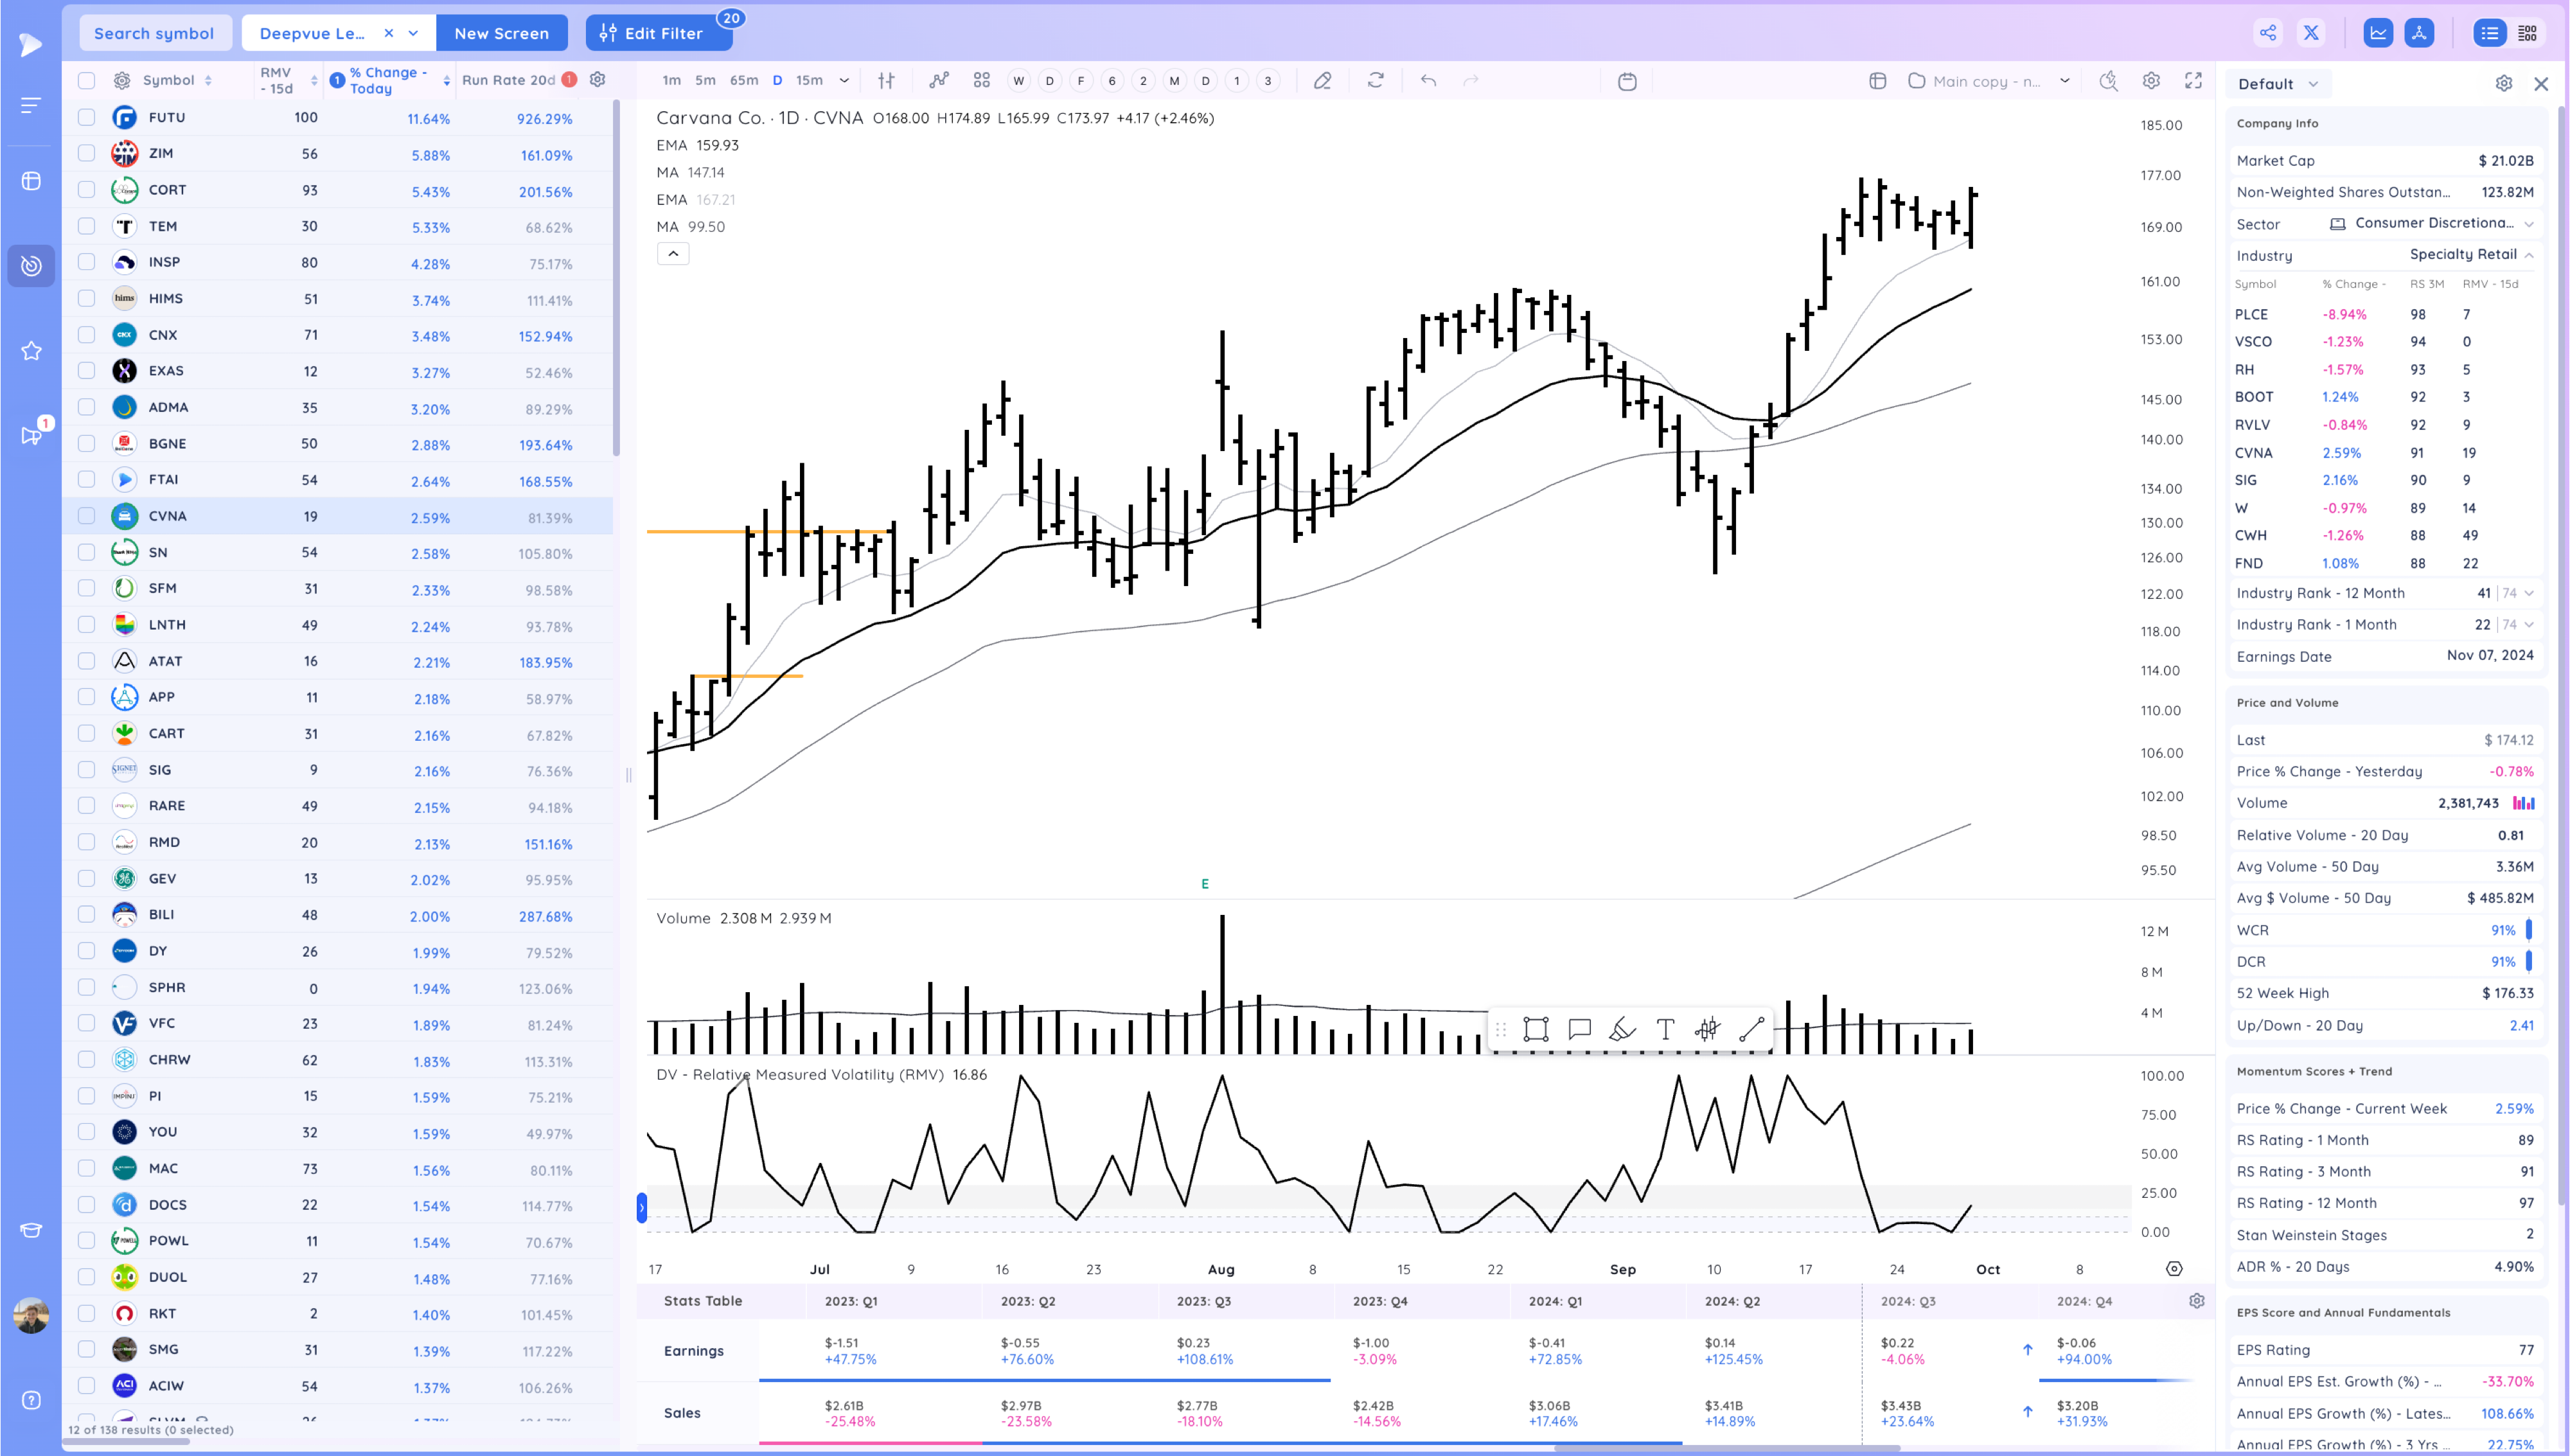The width and height of the screenshot is (2570, 1456).
Task: Click the quick search lightning icon
Action: (2108, 81)
